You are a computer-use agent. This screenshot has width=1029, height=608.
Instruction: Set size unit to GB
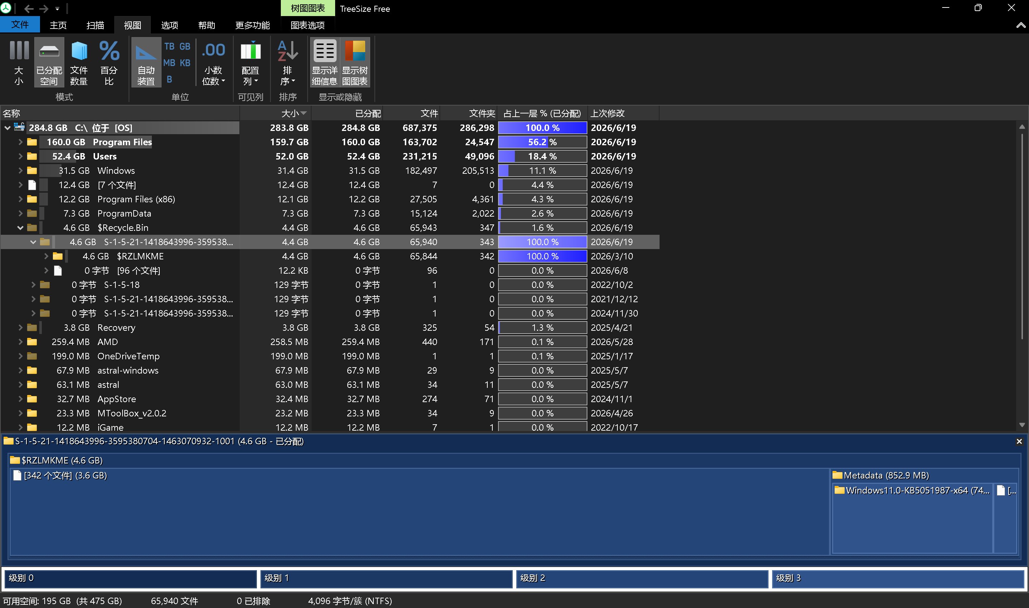(x=185, y=47)
